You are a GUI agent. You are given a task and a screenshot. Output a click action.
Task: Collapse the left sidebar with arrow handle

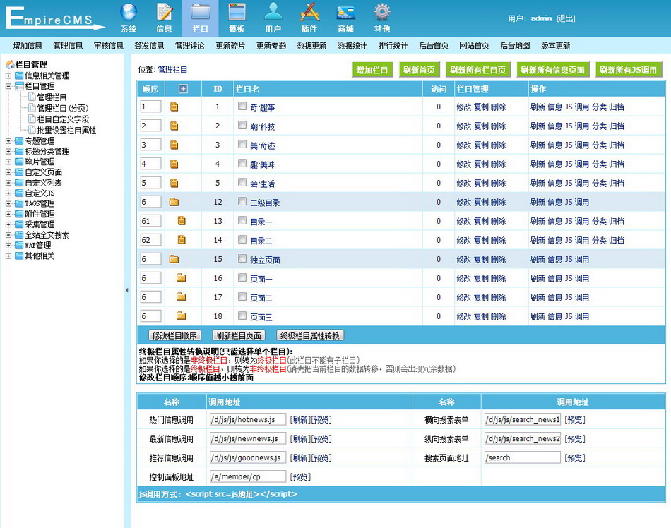pyautogui.click(x=126, y=290)
